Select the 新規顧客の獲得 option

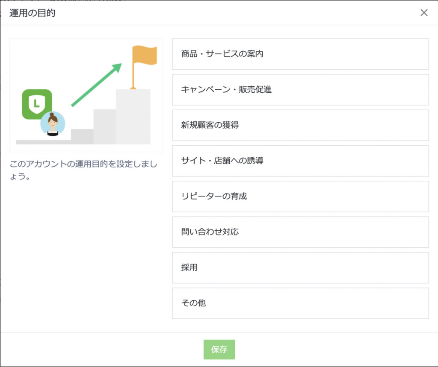coord(300,125)
